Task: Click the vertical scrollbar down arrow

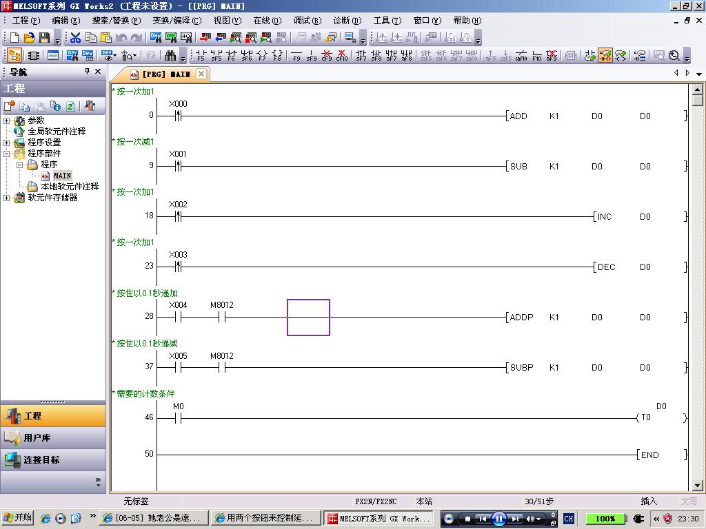Action: [x=697, y=485]
